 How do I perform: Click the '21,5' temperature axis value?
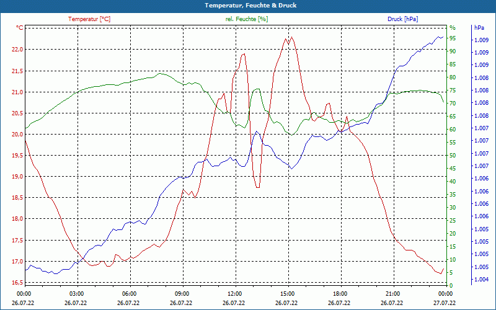(x=17, y=71)
